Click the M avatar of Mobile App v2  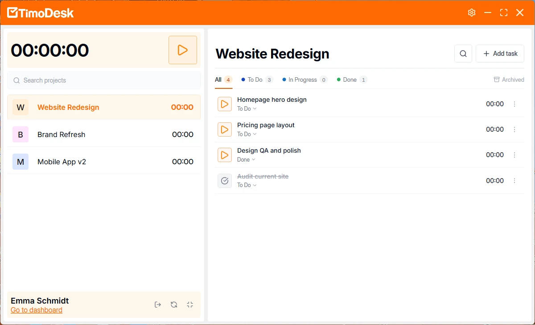[21, 162]
